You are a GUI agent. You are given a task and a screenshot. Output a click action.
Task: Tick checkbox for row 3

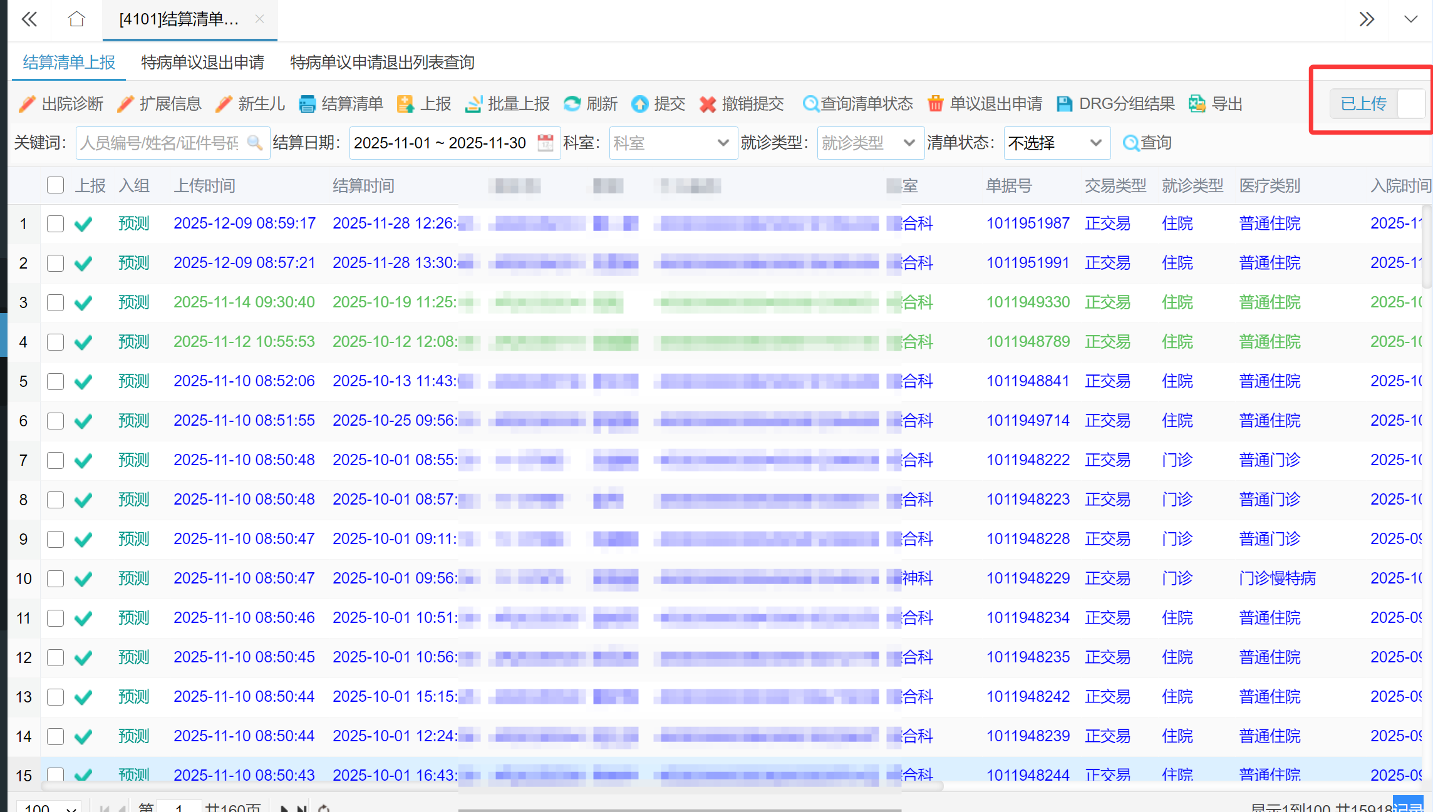click(55, 302)
